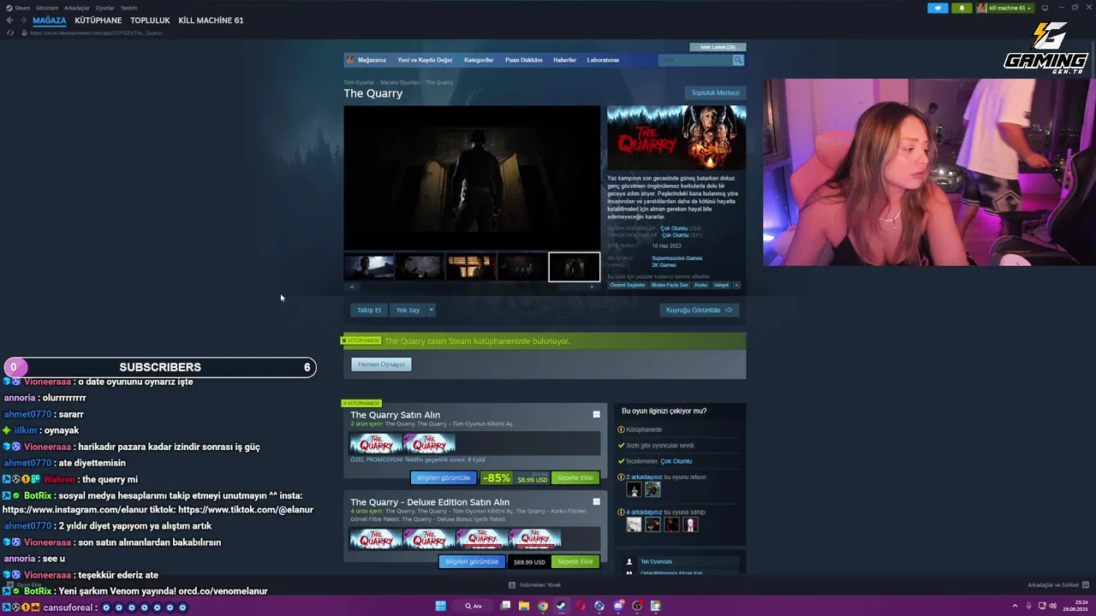Screen dimensions: 1096x616
Task: Open the Steam announcements megaphone button
Action: [x=938, y=8]
